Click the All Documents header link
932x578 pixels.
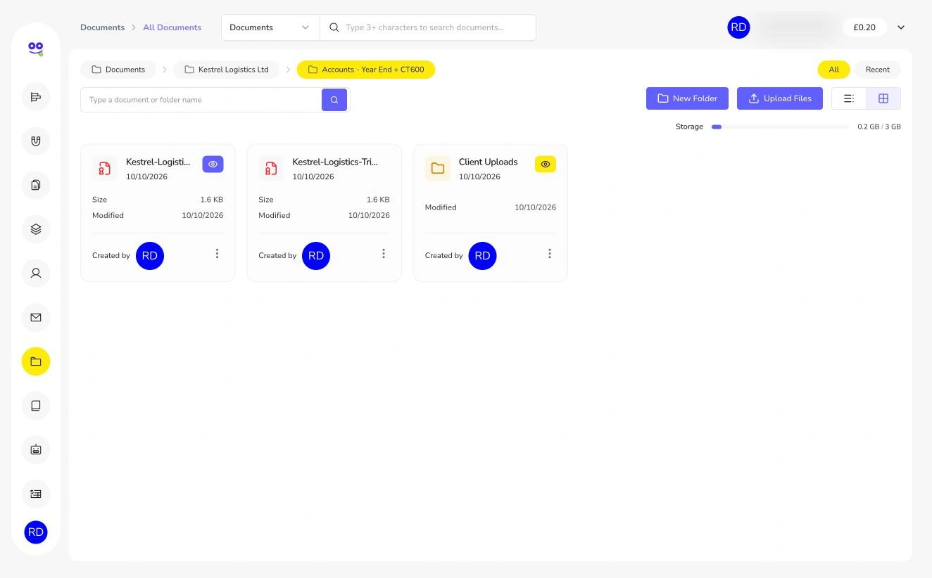pos(172,27)
